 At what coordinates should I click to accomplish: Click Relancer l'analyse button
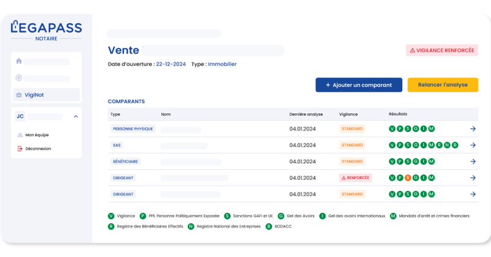(x=443, y=85)
